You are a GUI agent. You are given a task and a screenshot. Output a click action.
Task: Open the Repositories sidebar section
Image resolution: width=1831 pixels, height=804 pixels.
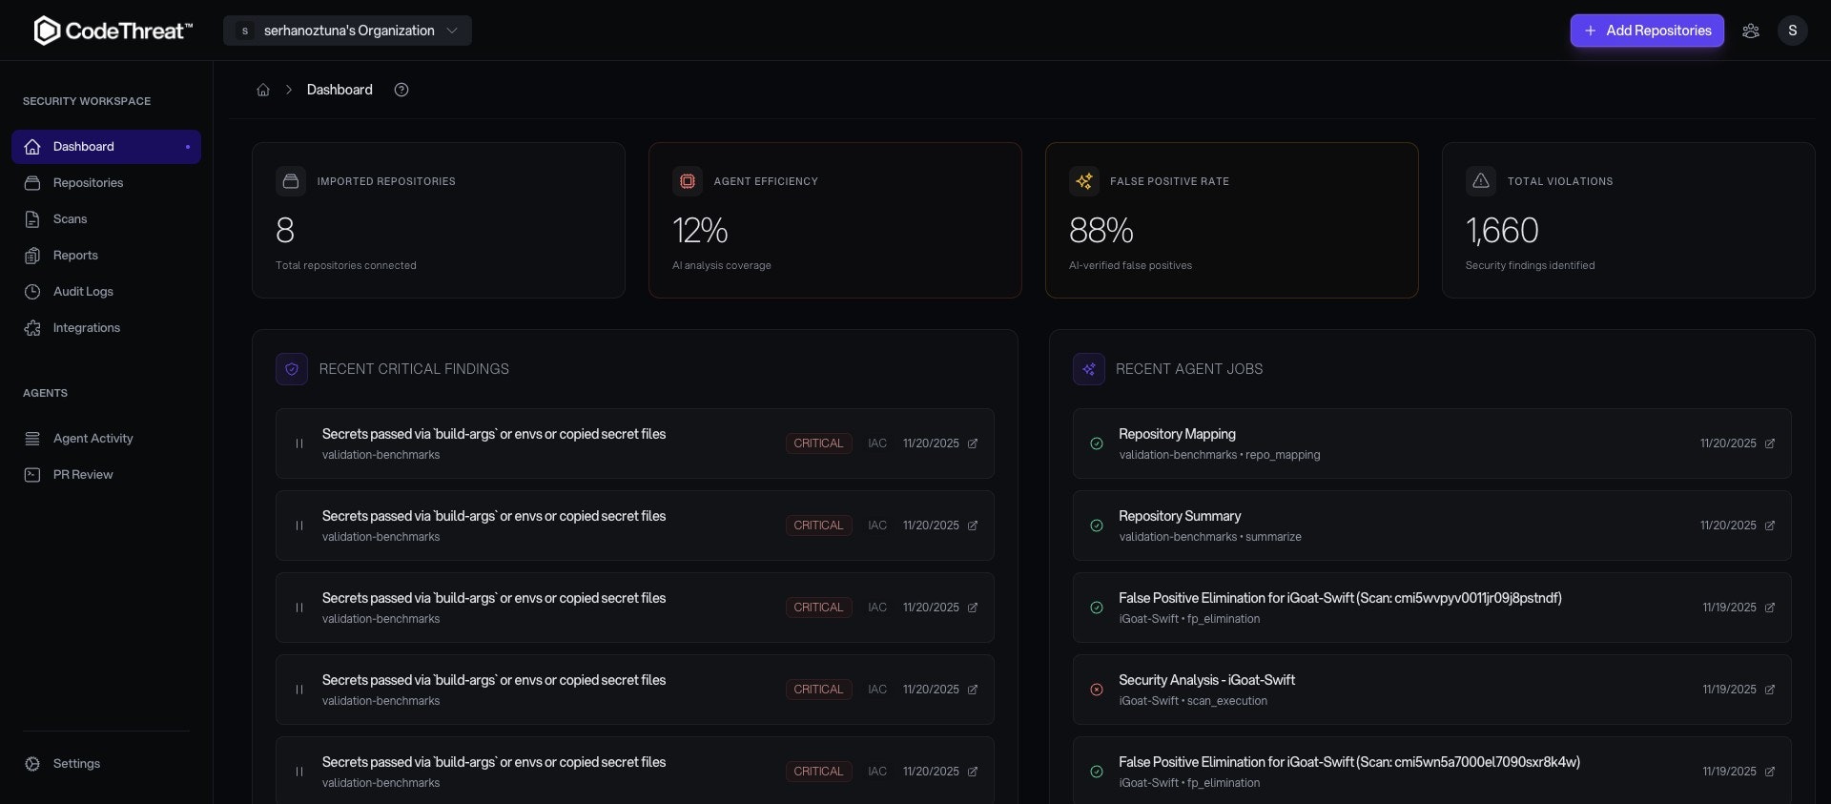[x=88, y=183]
